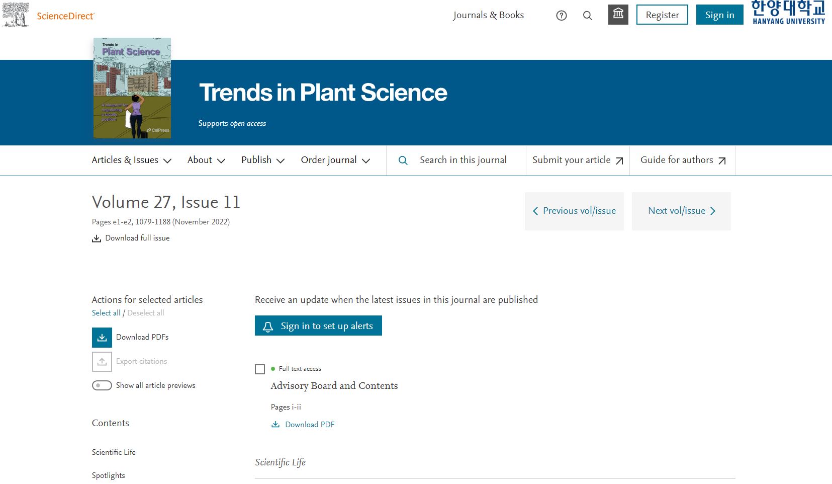Click the Hanyang University logo

coord(788,13)
